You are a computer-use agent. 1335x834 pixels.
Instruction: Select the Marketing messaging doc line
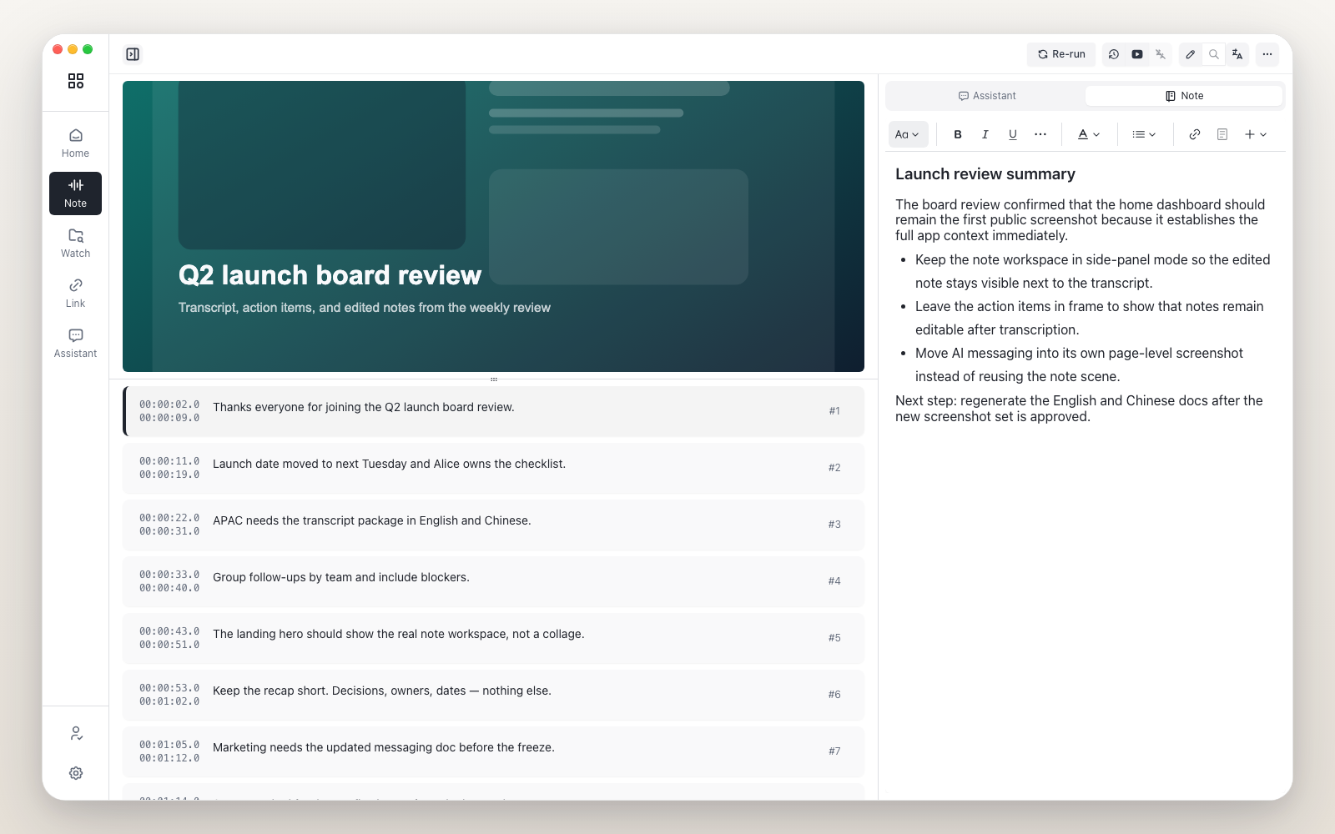494,751
